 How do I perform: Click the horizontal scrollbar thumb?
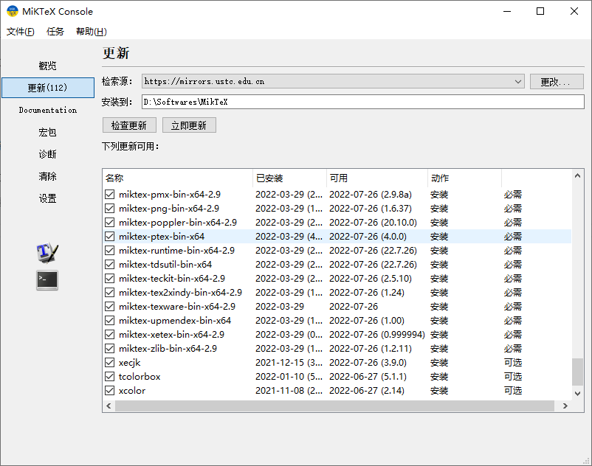pyautogui.click(x=334, y=406)
